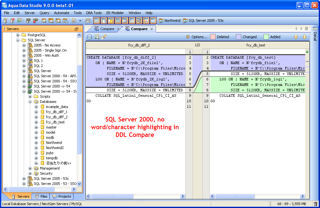Expand the Scripts node
The height and width of the screenshot is (208, 320).
click(30, 96)
